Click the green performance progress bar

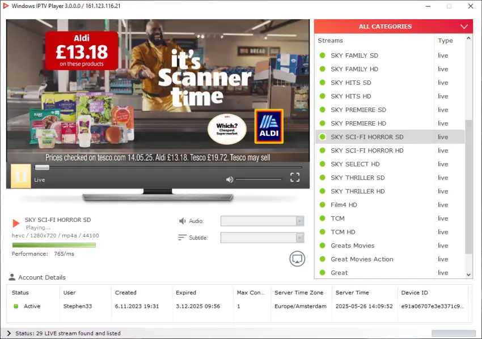pyautogui.click(x=54, y=245)
